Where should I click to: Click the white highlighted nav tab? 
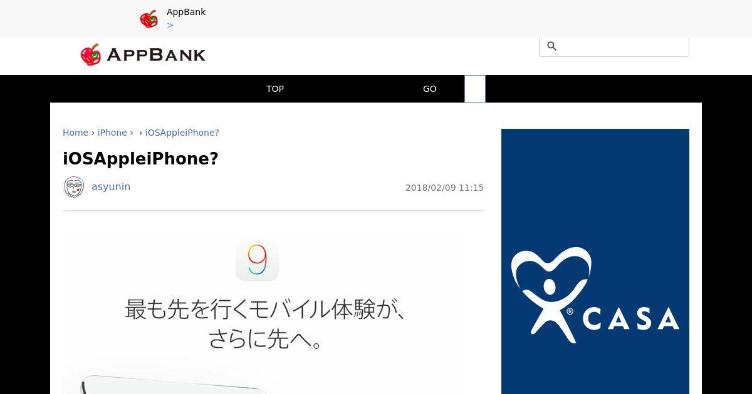(475, 89)
